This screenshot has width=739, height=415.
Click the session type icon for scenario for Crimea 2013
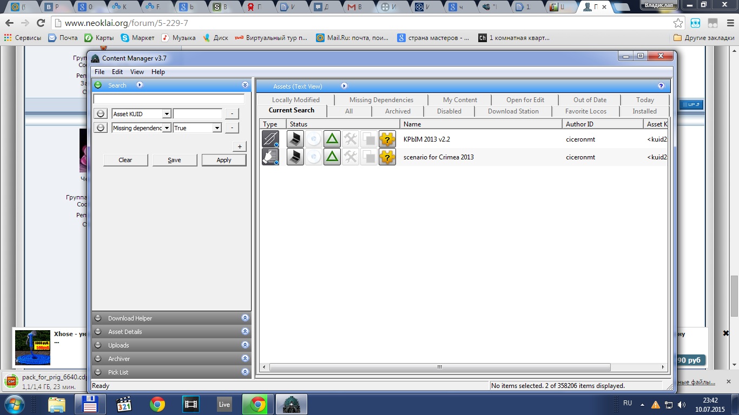270,157
